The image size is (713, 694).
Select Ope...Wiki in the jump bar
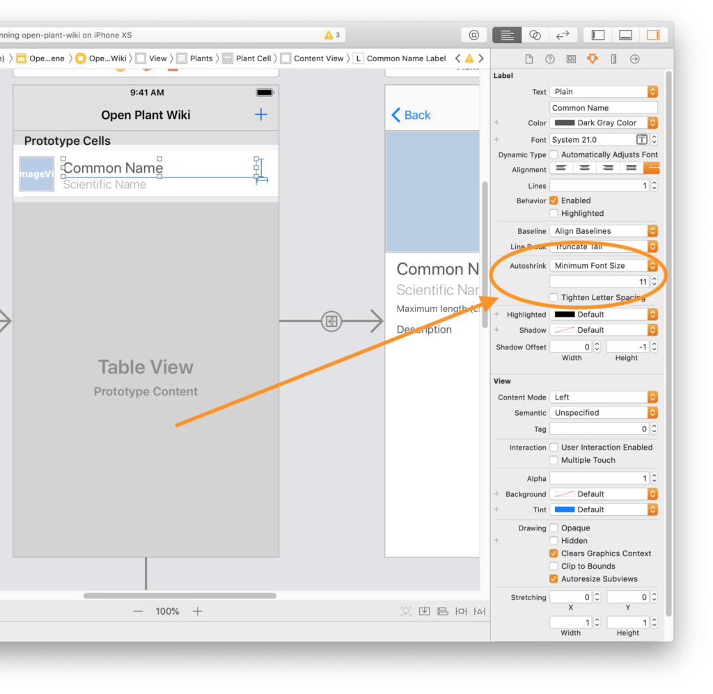point(102,58)
